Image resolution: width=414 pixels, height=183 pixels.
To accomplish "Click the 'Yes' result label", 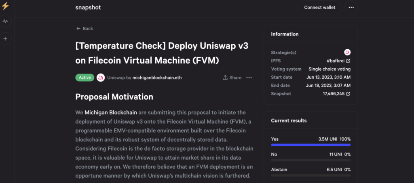I will coord(275,139).
